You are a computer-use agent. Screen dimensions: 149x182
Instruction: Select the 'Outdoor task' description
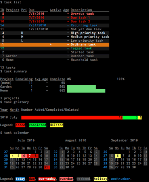click(x=82, y=56)
